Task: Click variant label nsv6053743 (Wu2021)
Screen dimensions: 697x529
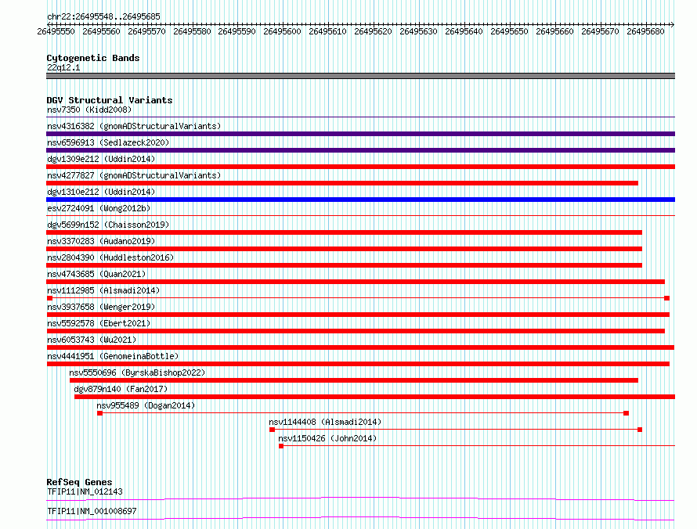Action: (92, 340)
